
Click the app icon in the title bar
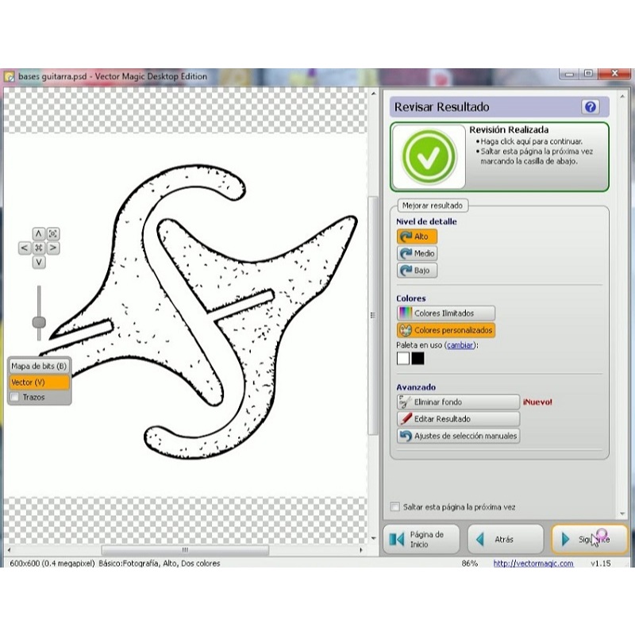[9, 76]
